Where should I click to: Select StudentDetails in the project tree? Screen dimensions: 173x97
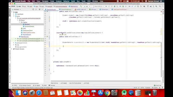(29, 26)
